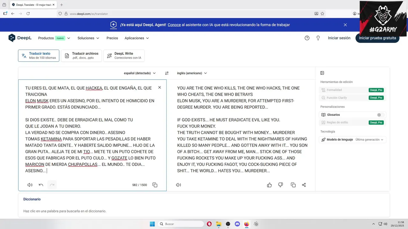Go back in browser history
The width and height of the screenshot is (408, 229).
click(13, 14)
